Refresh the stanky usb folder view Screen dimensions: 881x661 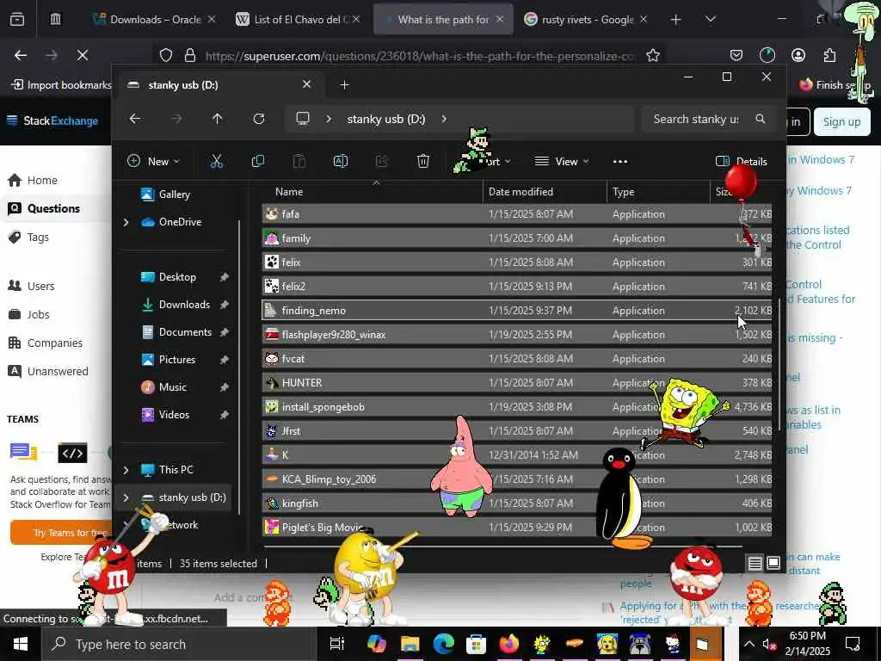coord(258,119)
